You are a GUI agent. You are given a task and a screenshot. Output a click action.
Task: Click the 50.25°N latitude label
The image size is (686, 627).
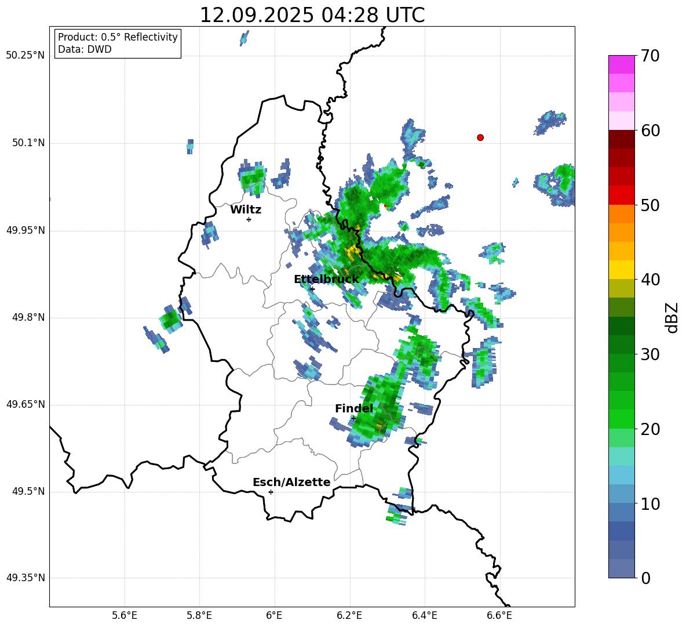25,56
